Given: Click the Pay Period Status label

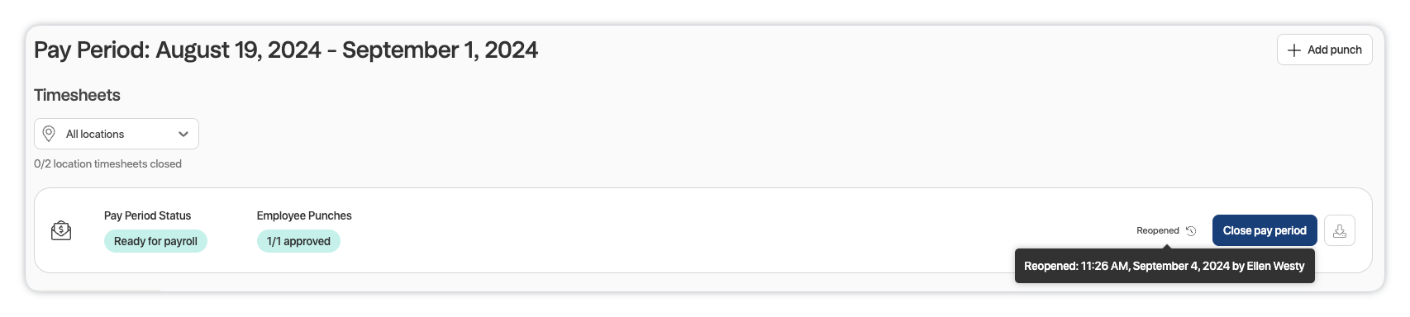Looking at the screenshot, I should (x=147, y=215).
